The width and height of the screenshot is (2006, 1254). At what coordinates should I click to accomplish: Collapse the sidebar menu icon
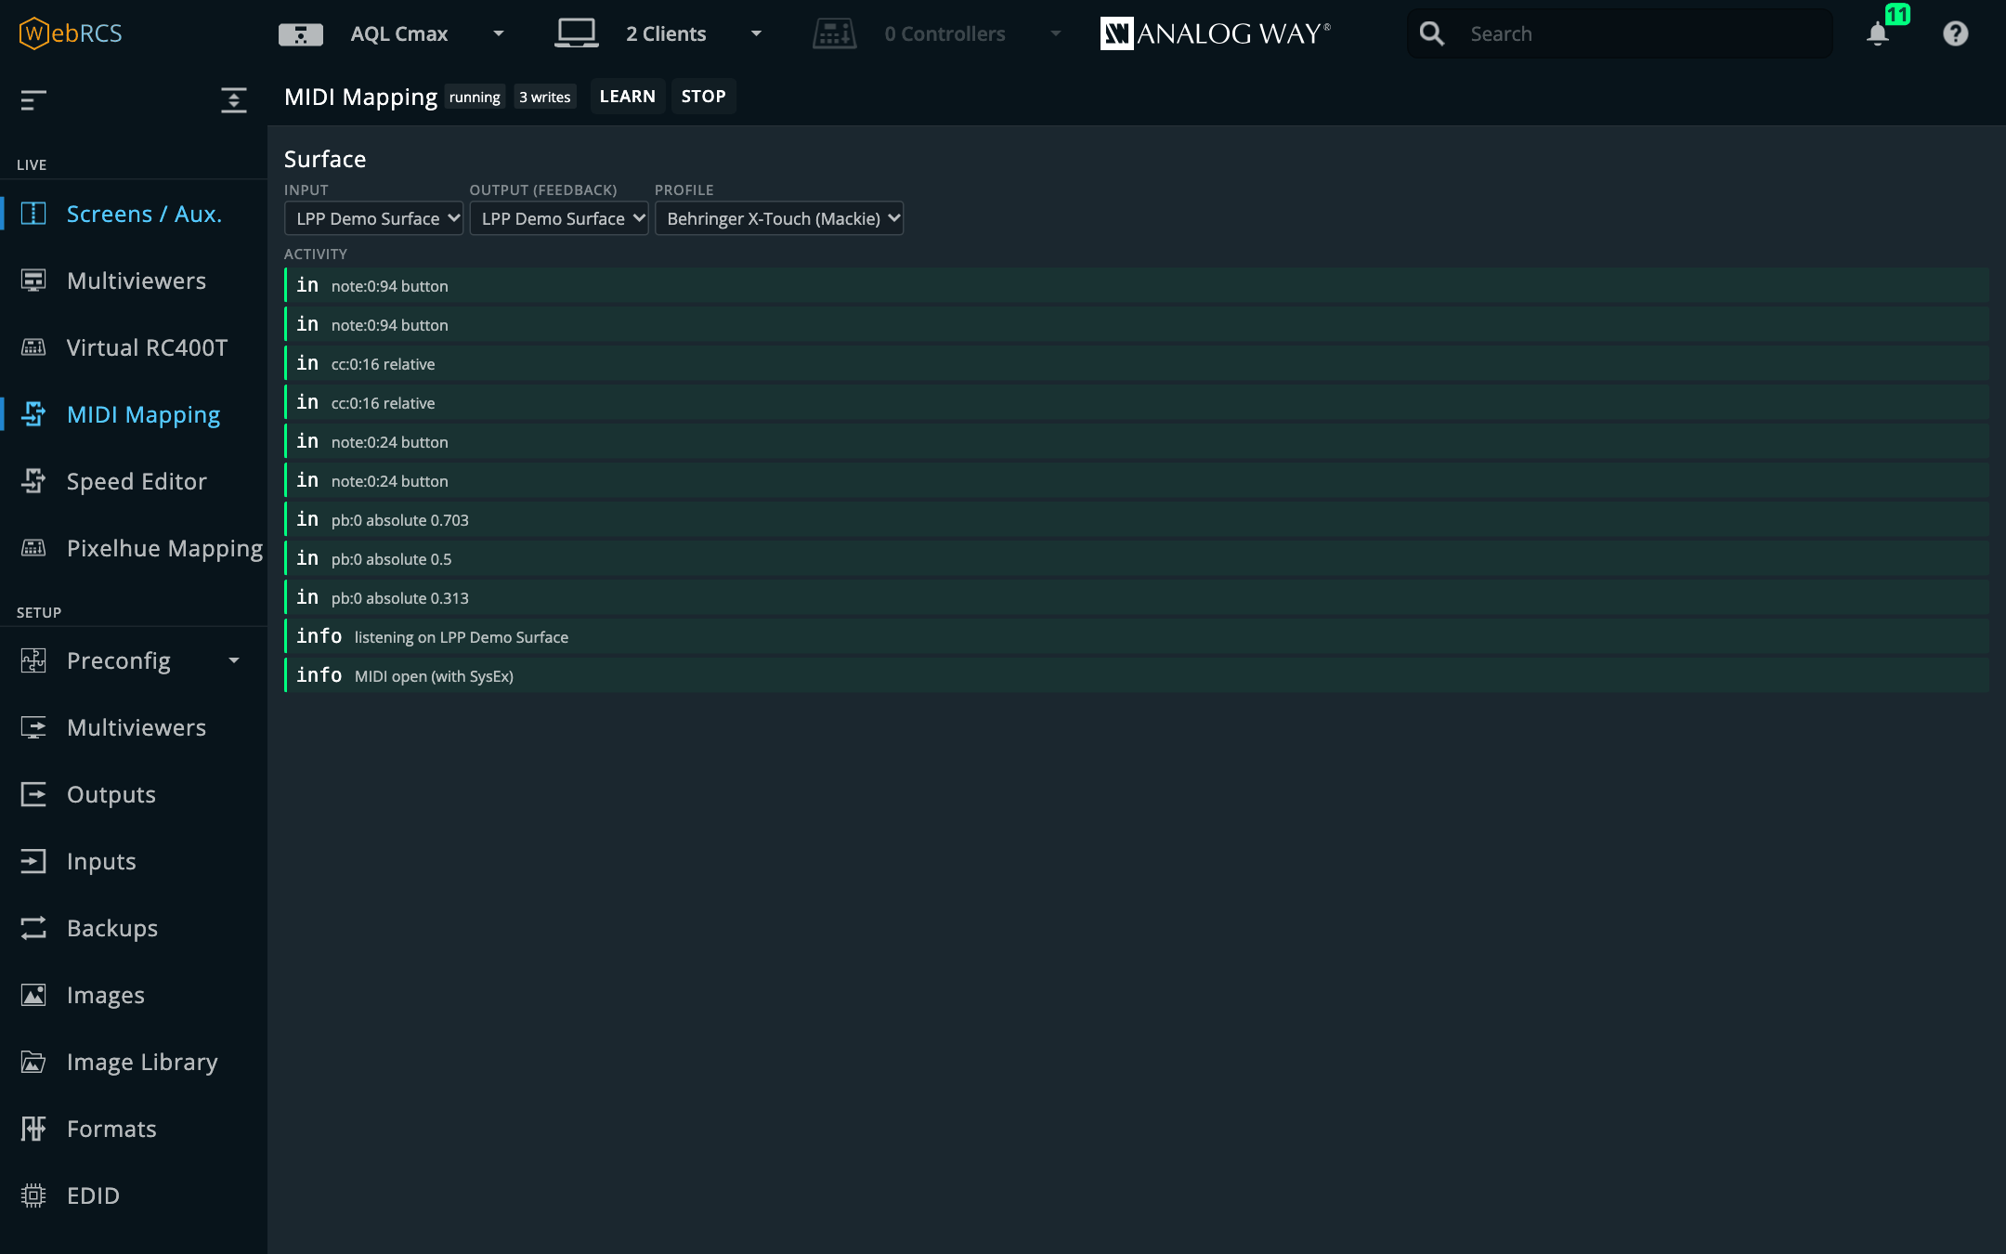coord(33,99)
